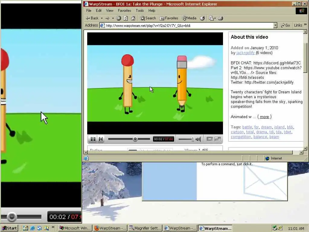Image resolution: width=309 pixels, height=232 pixels.
Task: Click the Go button beside the address bar
Action: pos(285,25)
